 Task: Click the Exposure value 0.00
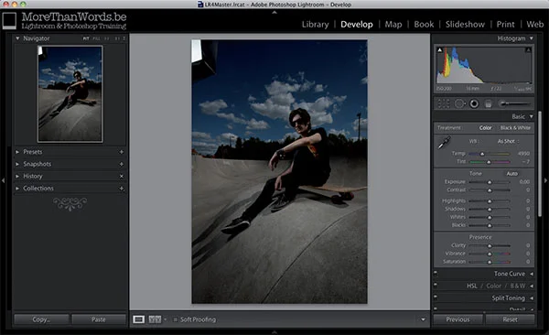click(524, 182)
